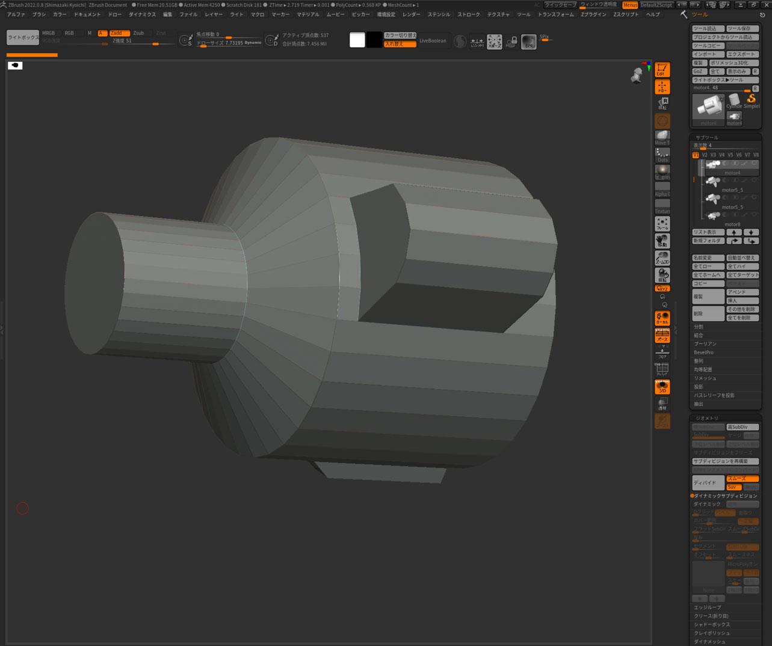Click the QuickSave (クイックセーブ) button
The width and height of the screenshot is (772, 646).
560,5
